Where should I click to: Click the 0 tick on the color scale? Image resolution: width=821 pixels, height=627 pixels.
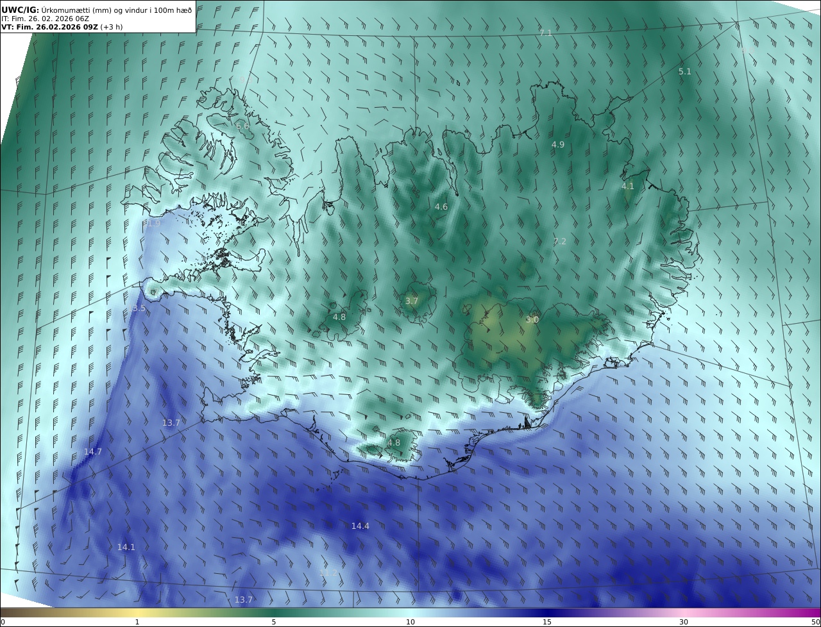click(3, 622)
